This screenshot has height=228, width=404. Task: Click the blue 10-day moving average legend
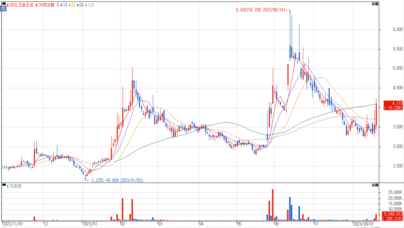pos(64,5)
